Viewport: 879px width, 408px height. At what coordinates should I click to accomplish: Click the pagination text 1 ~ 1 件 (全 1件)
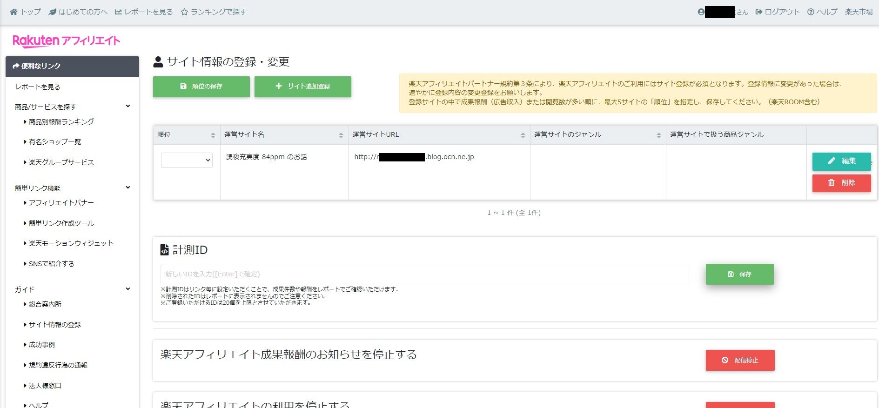pos(514,213)
